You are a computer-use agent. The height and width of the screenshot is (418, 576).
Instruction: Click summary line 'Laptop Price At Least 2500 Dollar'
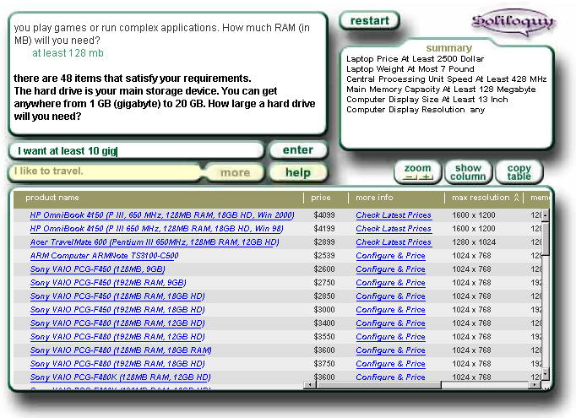click(415, 59)
